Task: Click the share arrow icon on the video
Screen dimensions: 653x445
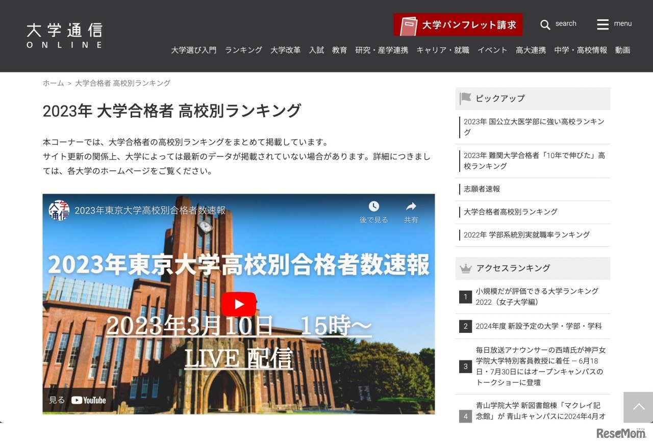Action: tap(411, 205)
